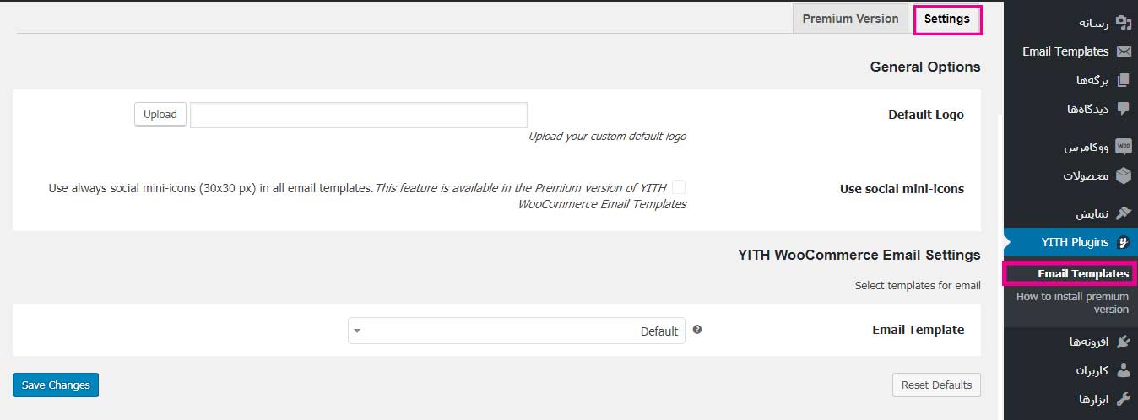1138x420 pixels.
Task: Switch to the Premium Version tab
Action: 850,19
